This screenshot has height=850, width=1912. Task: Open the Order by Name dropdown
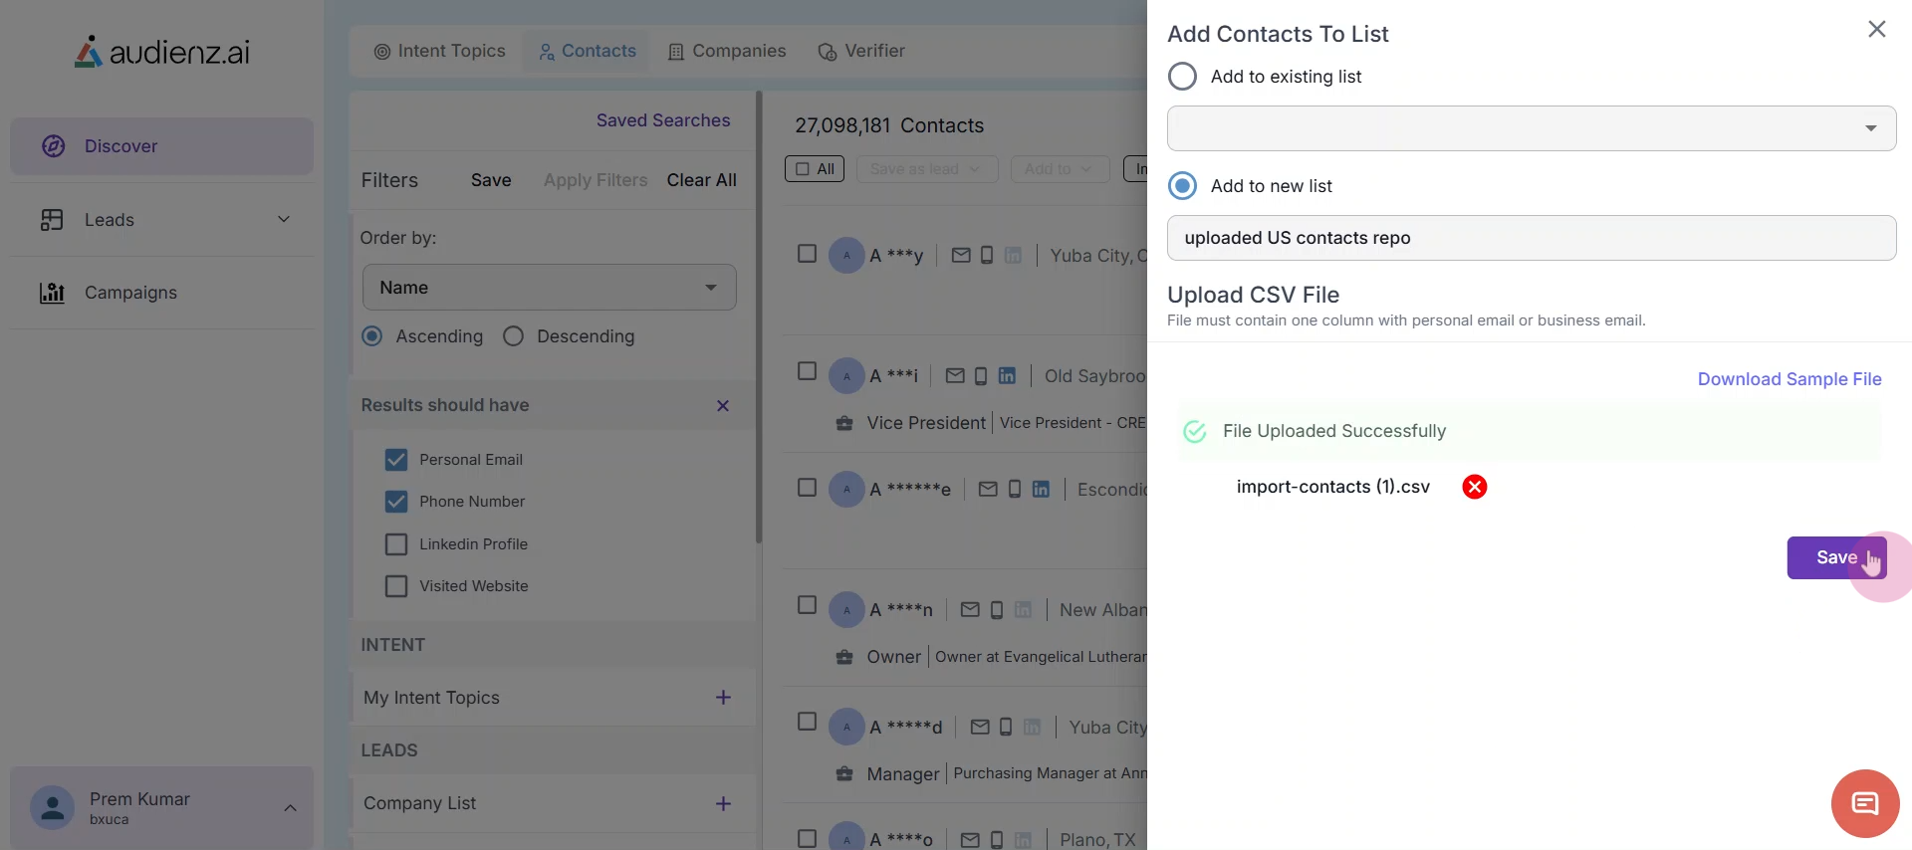coord(549,288)
